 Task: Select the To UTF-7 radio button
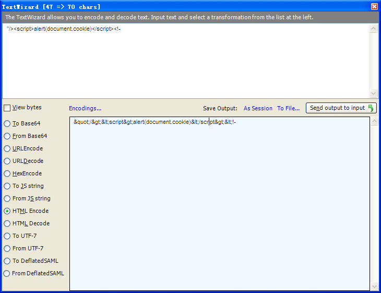click(7, 236)
